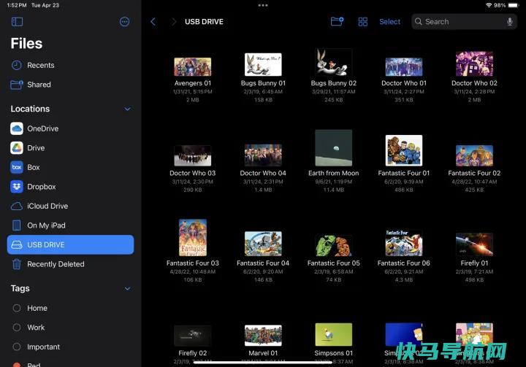526x367 pixels.
Task: Focus the Search field
Action: click(464, 22)
